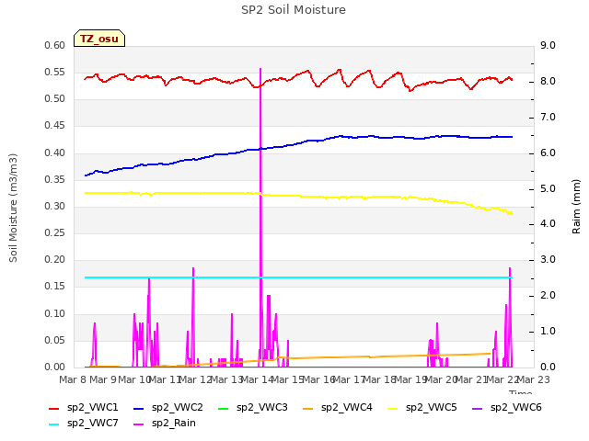Screen dimensions: 589x441
Task: Click the TZ_osu annotation tag
Action: 99,39
